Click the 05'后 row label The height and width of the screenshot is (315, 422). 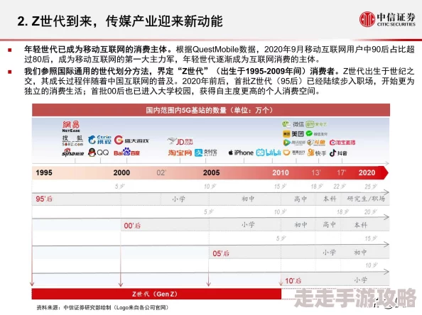pos(221,253)
